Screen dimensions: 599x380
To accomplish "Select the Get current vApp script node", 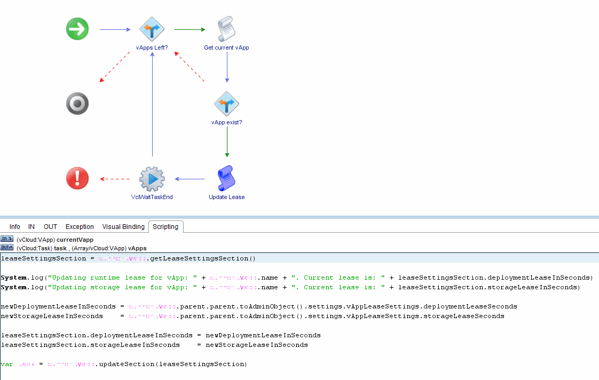I will pyautogui.click(x=226, y=29).
